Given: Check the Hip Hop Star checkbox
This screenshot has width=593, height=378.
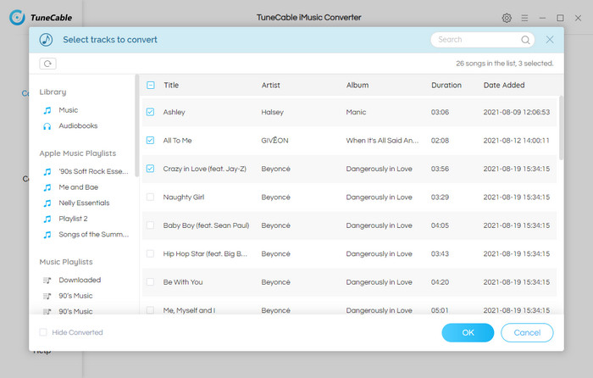Looking at the screenshot, I should (x=150, y=254).
